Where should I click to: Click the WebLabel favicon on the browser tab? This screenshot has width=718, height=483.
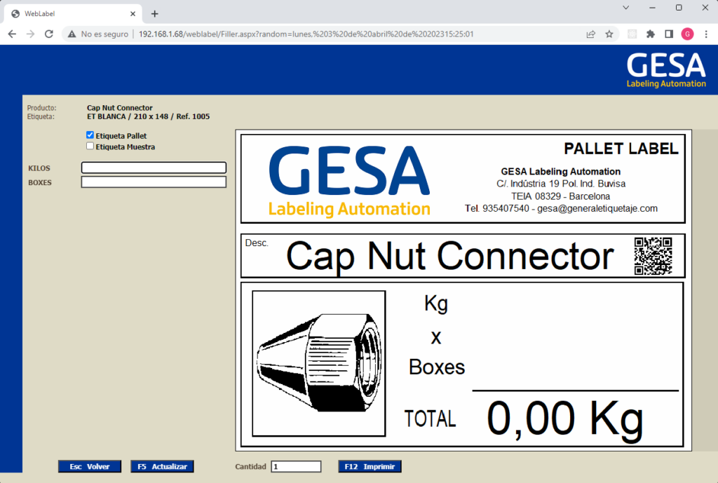tap(15, 13)
